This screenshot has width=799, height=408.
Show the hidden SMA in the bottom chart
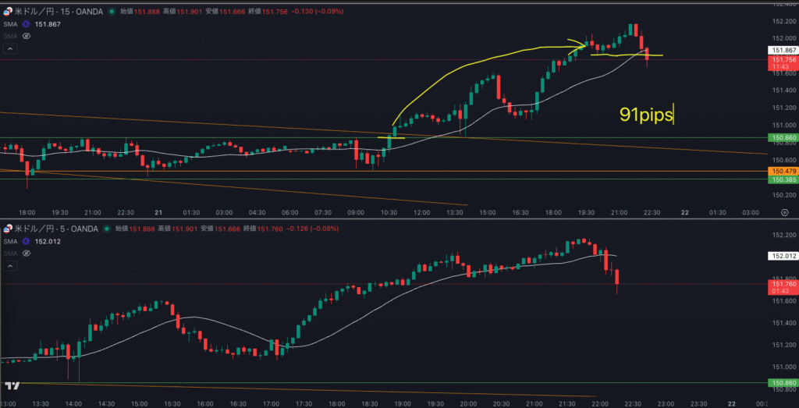click(x=26, y=253)
